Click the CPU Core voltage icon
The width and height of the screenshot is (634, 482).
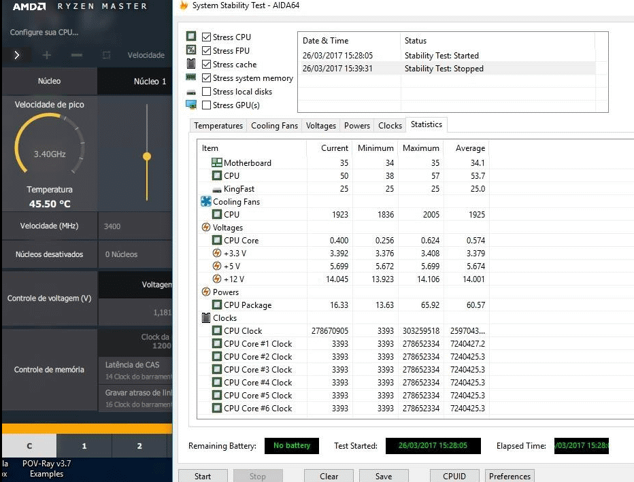(217, 240)
